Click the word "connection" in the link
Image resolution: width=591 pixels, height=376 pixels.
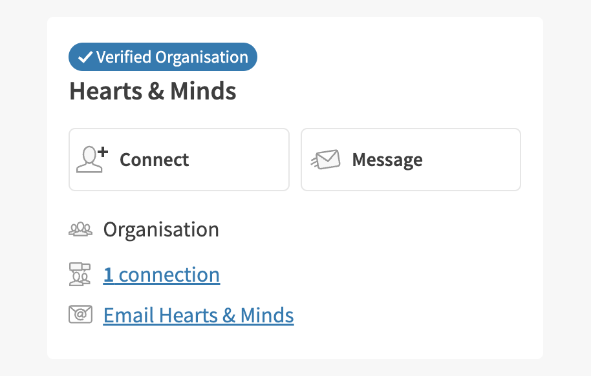click(x=169, y=275)
